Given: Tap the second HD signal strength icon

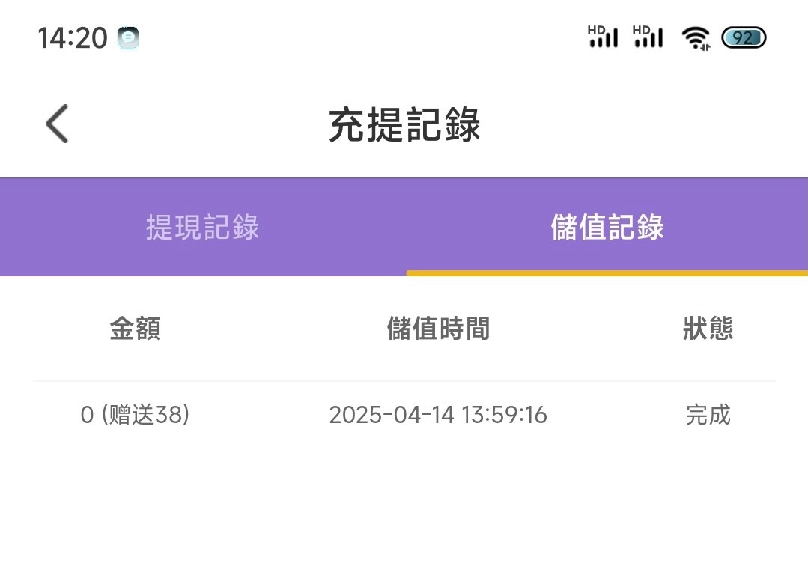Looking at the screenshot, I should coord(648,37).
